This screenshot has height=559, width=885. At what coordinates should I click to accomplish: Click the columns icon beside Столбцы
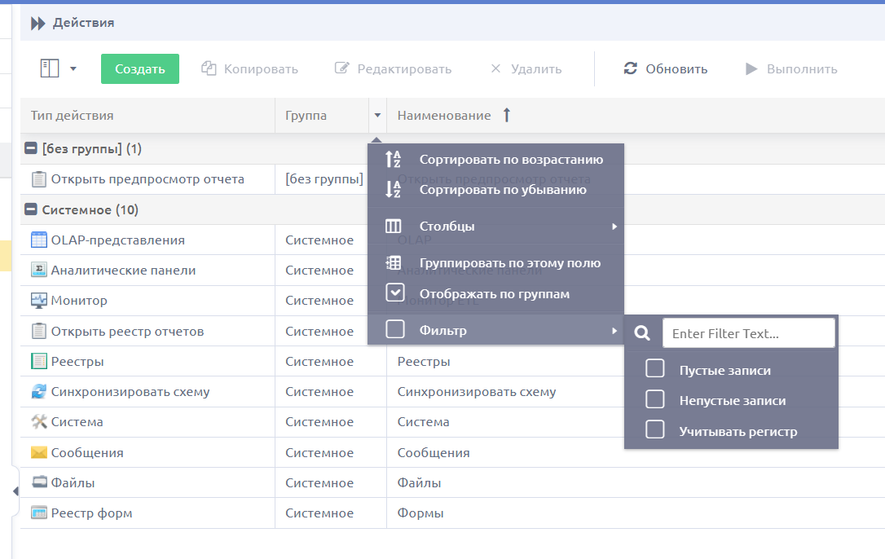pos(393,227)
